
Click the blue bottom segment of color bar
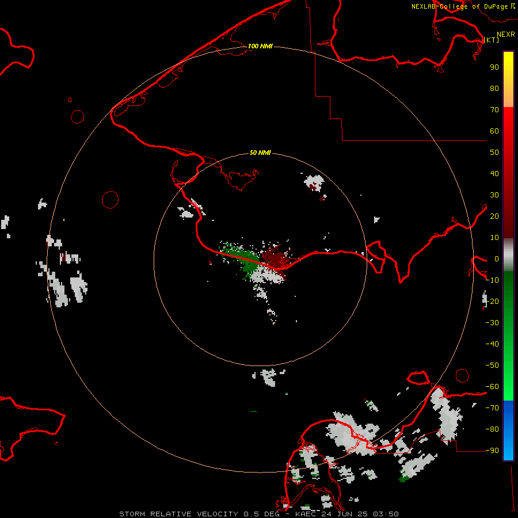tap(508, 431)
